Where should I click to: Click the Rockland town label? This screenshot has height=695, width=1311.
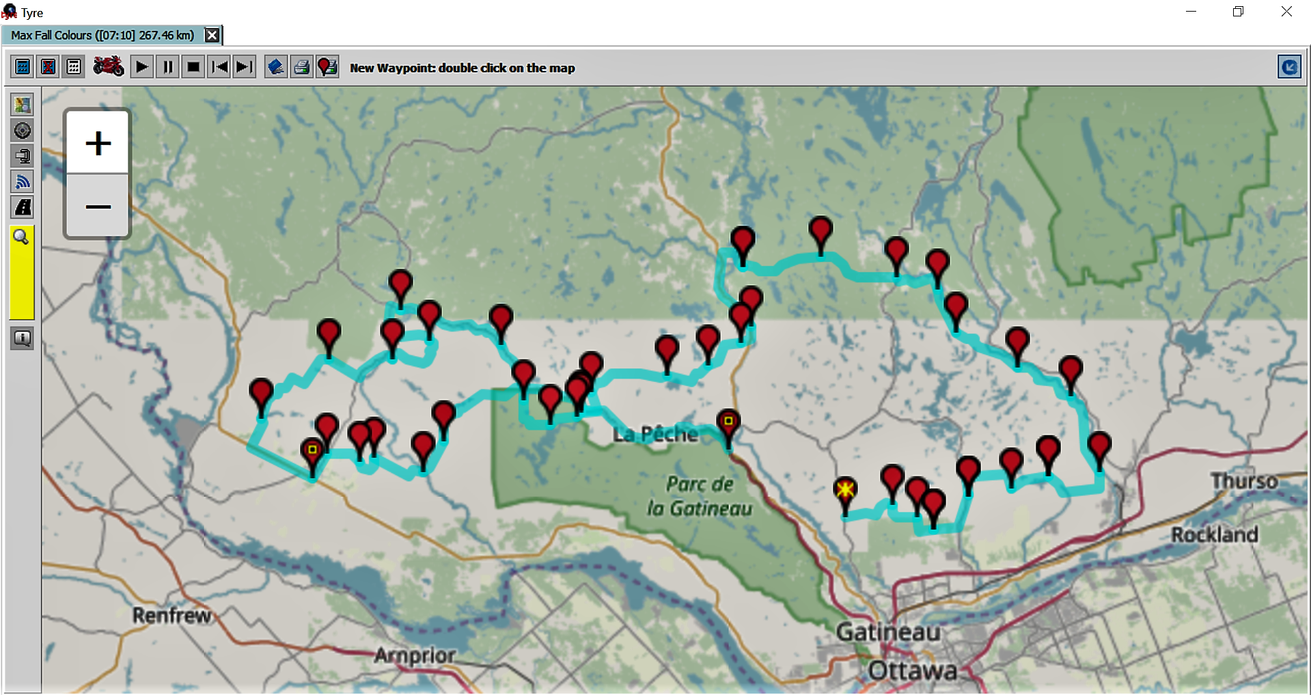tap(1215, 534)
